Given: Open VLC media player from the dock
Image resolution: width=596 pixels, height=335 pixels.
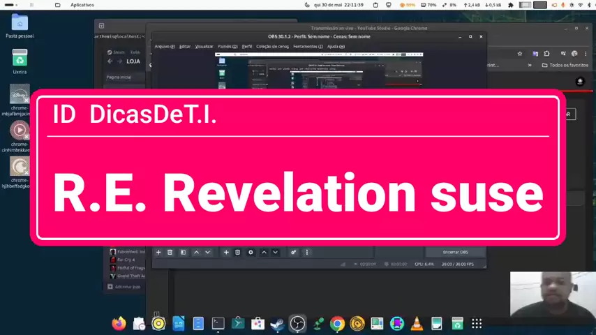Looking at the screenshot, I should 417,323.
